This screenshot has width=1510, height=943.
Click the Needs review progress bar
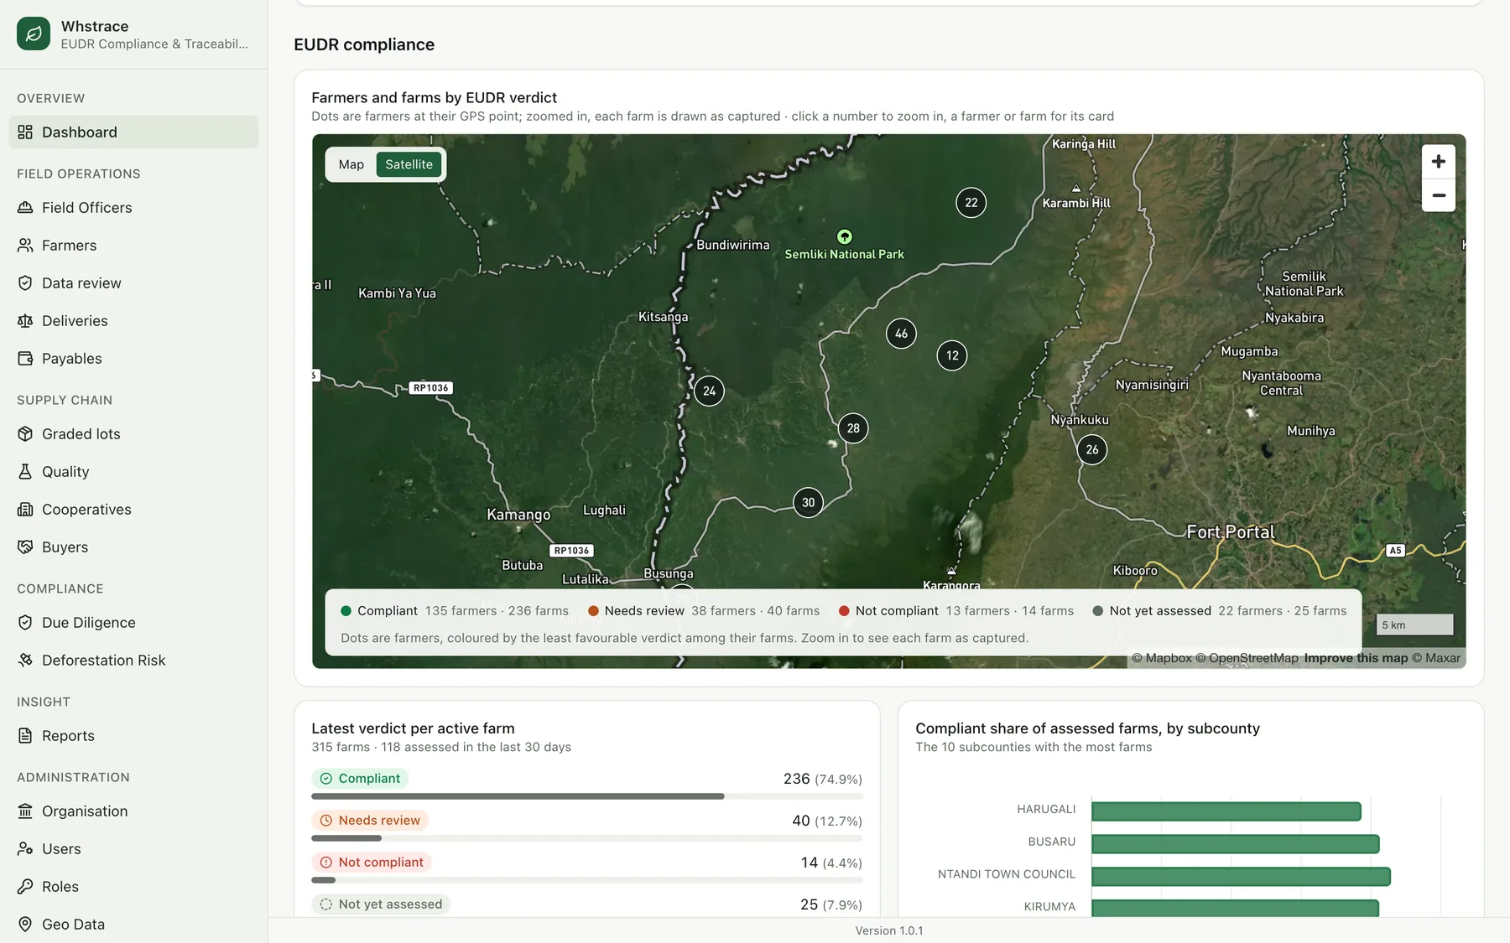tap(587, 838)
